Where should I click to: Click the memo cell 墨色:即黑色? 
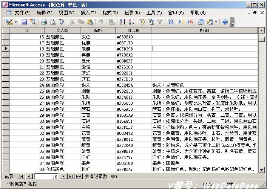[x=204, y=163]
